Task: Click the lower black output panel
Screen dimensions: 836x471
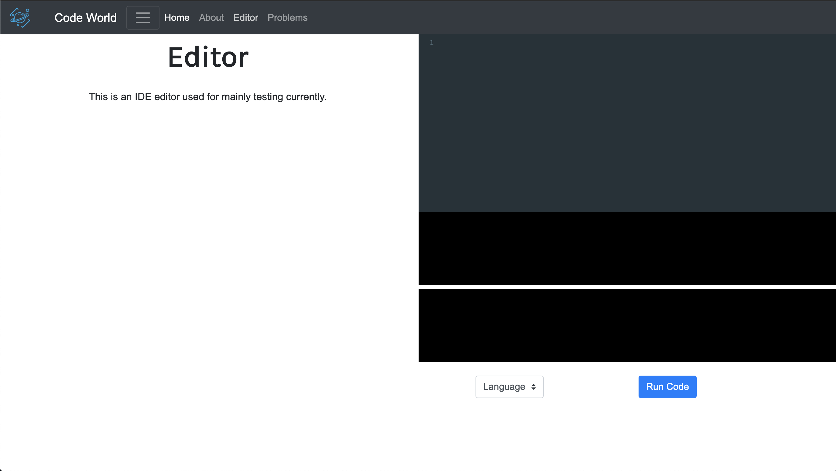Action: pyautogui.click(x=626, y=325)
